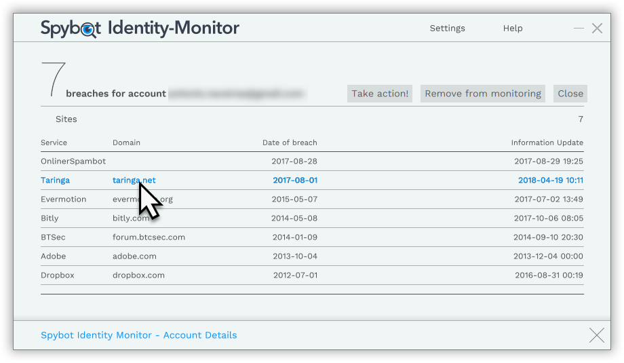
Task: Select the Taringa service entry
Action: coord(56,180)
